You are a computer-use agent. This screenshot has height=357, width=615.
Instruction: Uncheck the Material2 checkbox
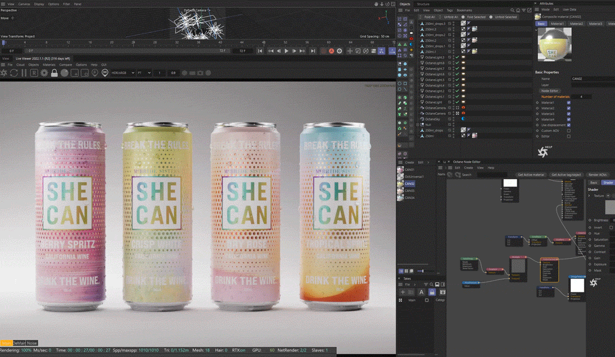(569, 108)
